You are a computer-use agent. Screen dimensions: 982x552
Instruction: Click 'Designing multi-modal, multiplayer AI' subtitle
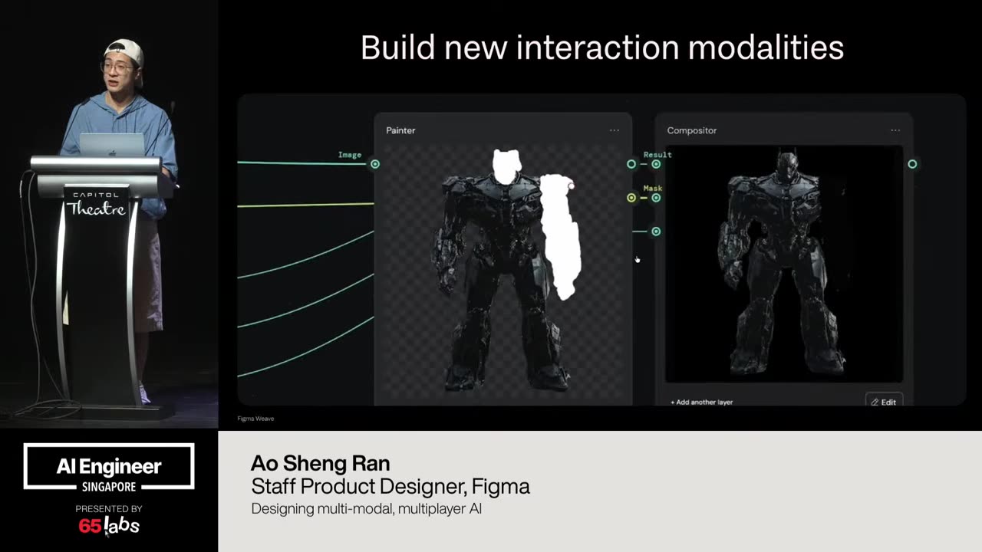(x=367, y=509)
